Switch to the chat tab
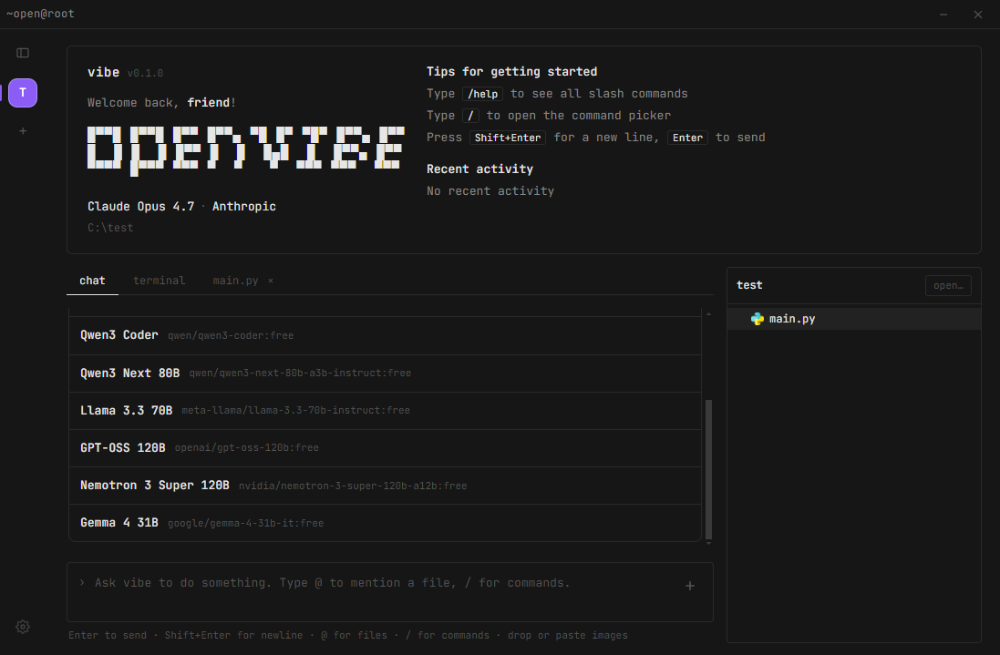 point(92,281)
